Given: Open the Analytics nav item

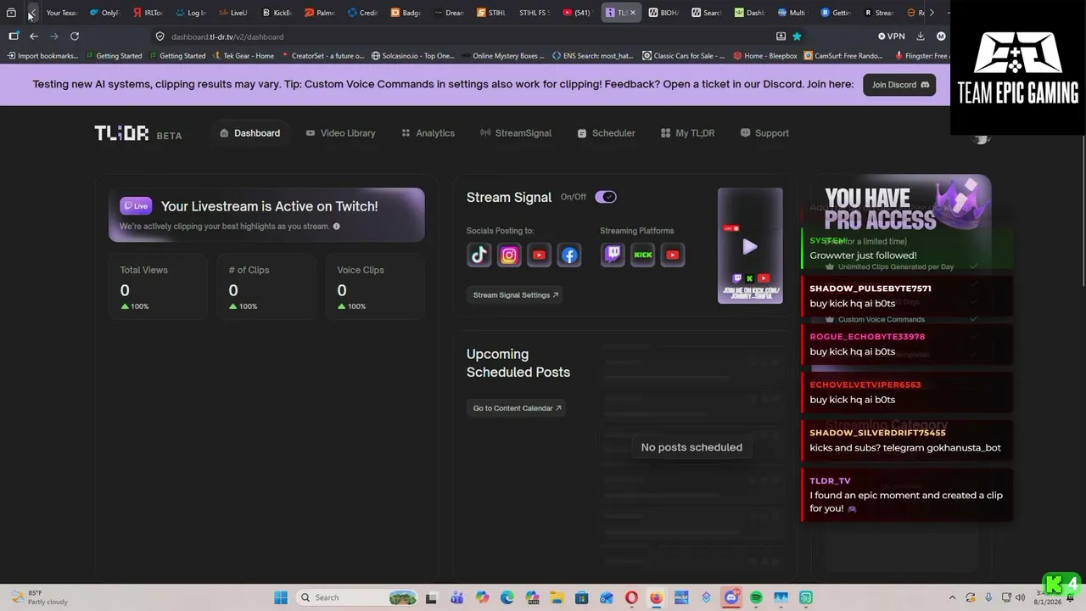Looking at the screenshot, I should click(428, 133).
